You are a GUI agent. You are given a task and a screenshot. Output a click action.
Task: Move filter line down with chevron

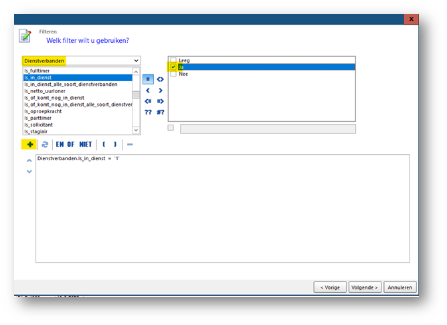tap(29, 172)
